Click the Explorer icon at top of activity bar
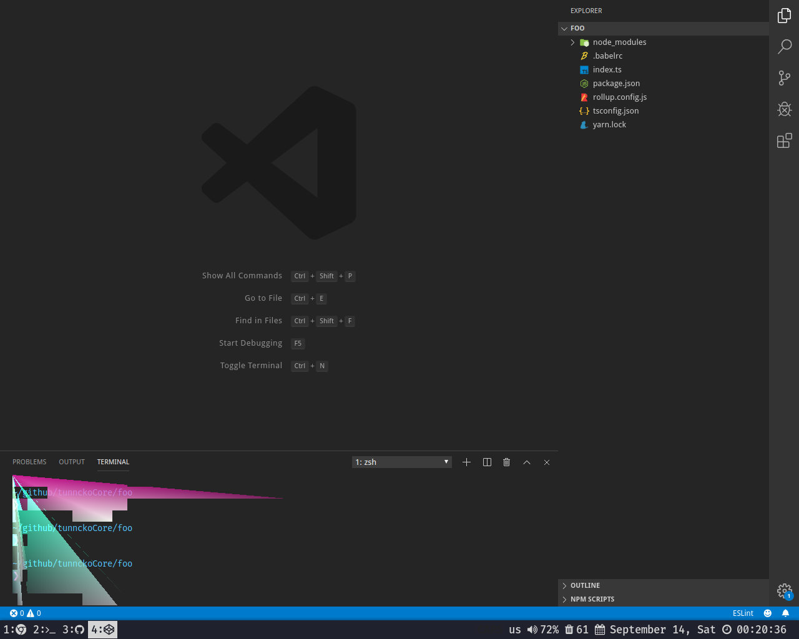 coord(785,15)
